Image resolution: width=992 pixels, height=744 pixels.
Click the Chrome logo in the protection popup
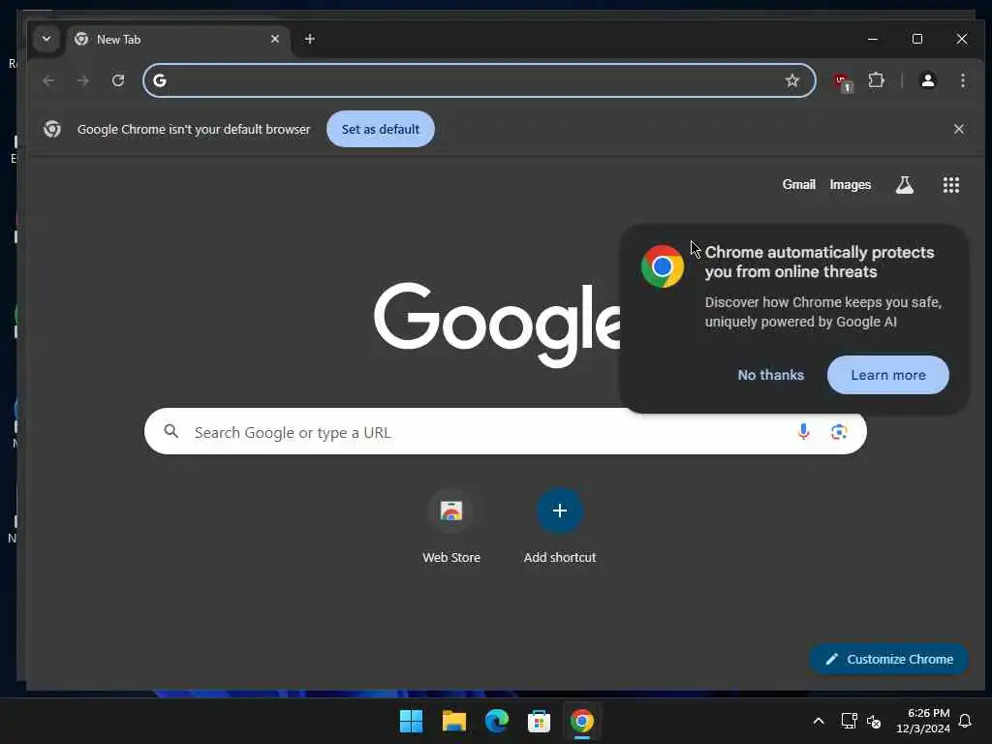click(x=663, y=266)
